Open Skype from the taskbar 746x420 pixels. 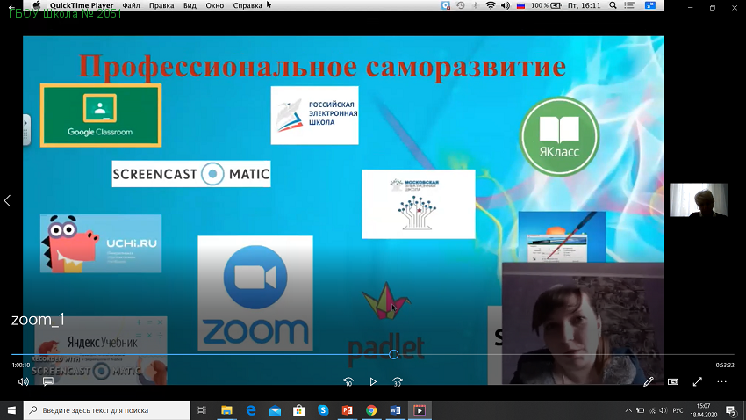pyautogui.click(x=323, y=410)
